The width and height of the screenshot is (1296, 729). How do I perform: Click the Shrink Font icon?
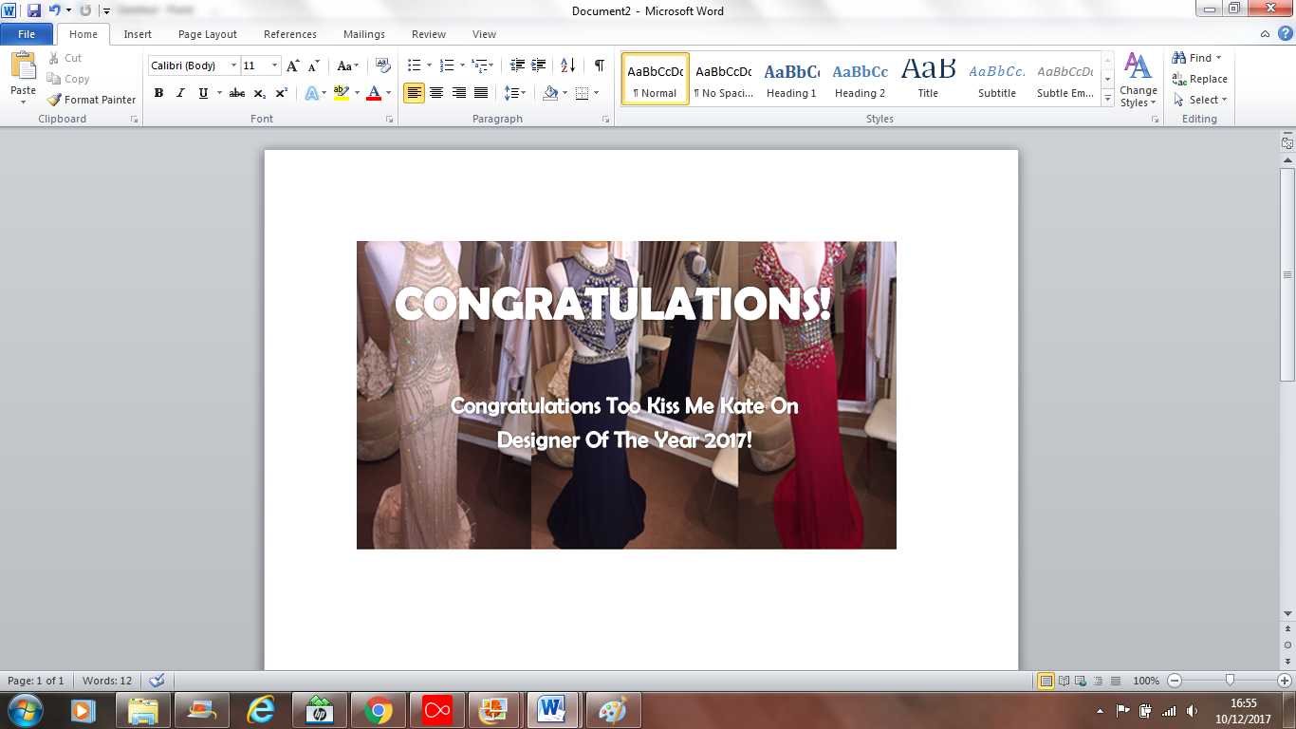[x=314, y=65]
